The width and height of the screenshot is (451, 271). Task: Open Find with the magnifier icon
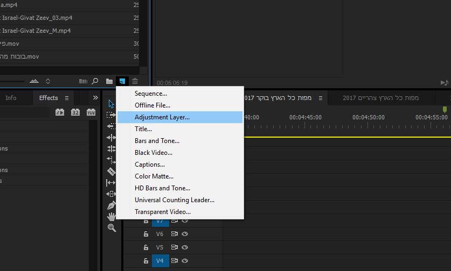pos(95,81)
